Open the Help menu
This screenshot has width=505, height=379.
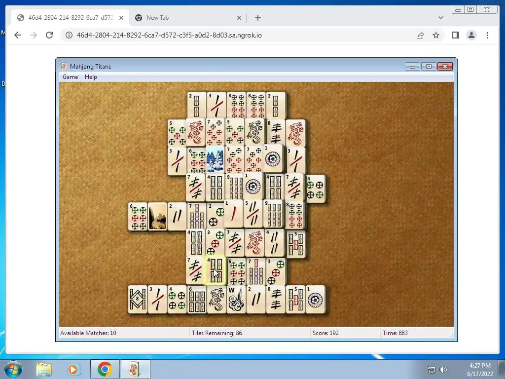click(91, 77)
